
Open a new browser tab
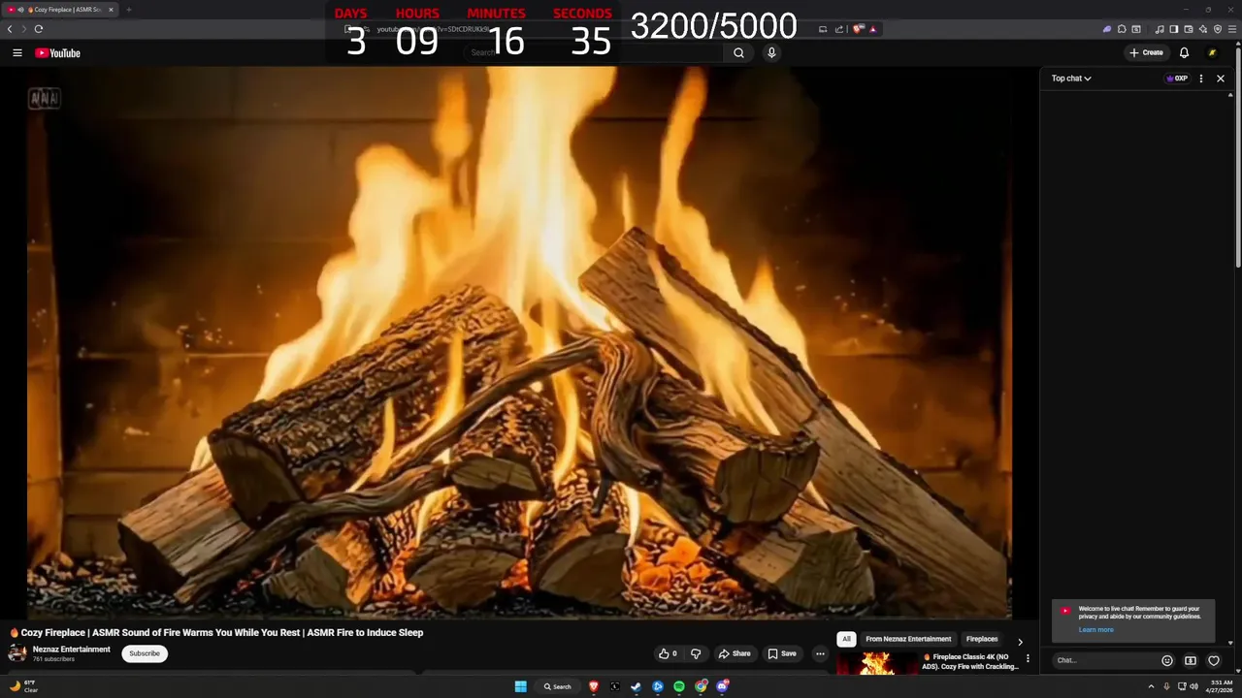coord(128,10)
